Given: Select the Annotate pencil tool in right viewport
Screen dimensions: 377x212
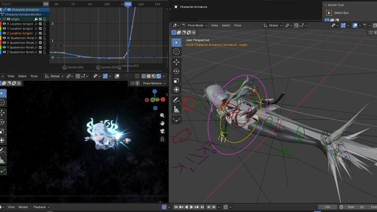Looking at the screenshot, I should [x=176, y=100].
